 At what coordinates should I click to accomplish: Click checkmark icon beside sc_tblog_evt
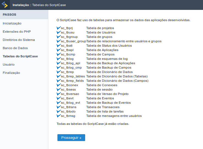[x=59, y=103]
